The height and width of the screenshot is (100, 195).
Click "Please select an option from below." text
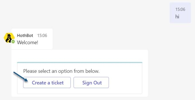[x=61, y=71]
